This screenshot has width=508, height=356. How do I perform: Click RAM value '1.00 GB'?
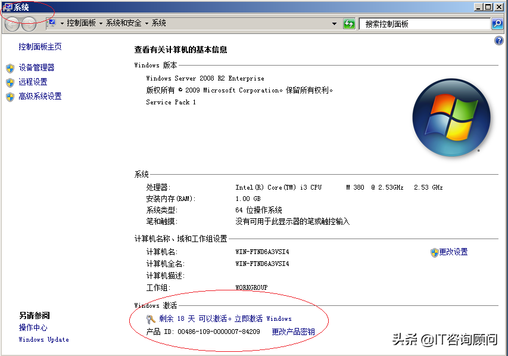pos(248,199)
